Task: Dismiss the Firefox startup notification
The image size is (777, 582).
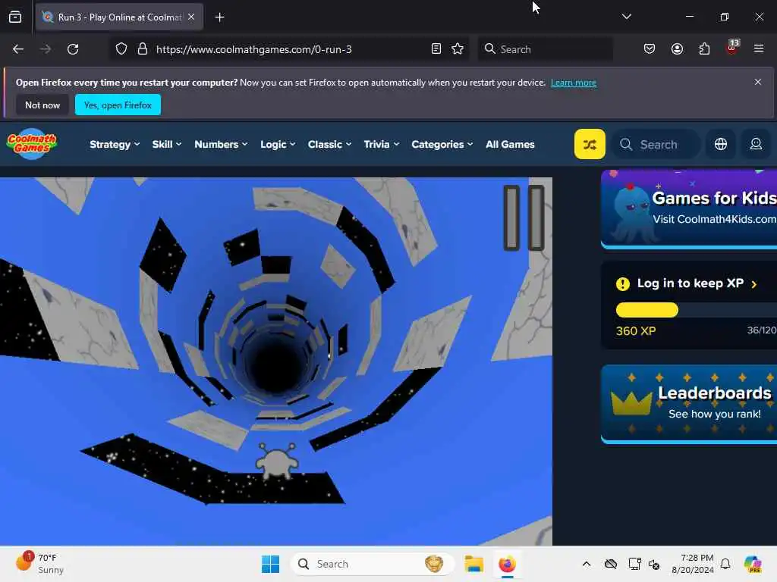Action: pyautogui.click(x=758, y=82)
